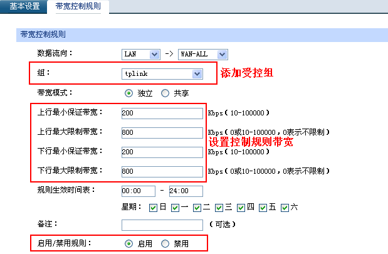The image size is (388, 254).
Task: Switch to the 基本设置 tab
Action: pyautogui.click(x=24, y=7)
